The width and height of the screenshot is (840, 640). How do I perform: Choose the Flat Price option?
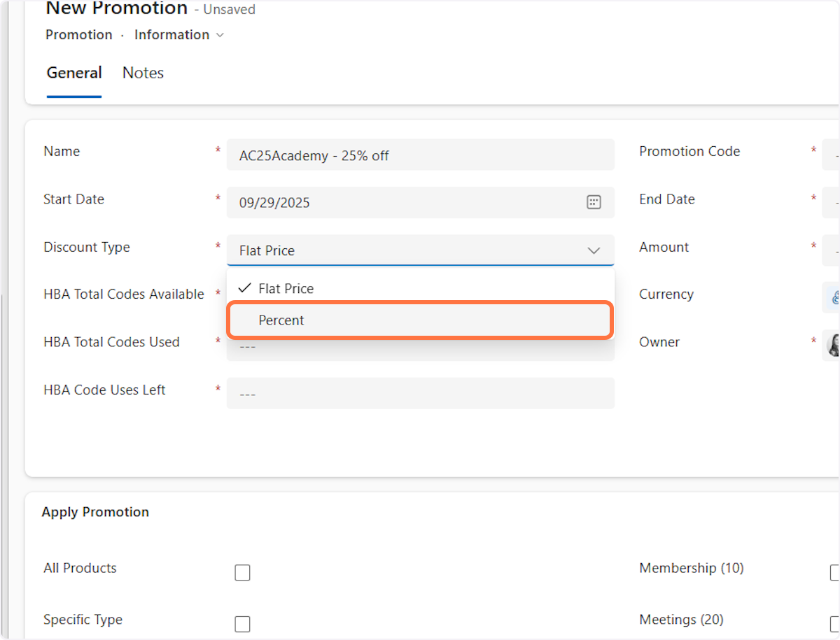[x=420, y=288]
